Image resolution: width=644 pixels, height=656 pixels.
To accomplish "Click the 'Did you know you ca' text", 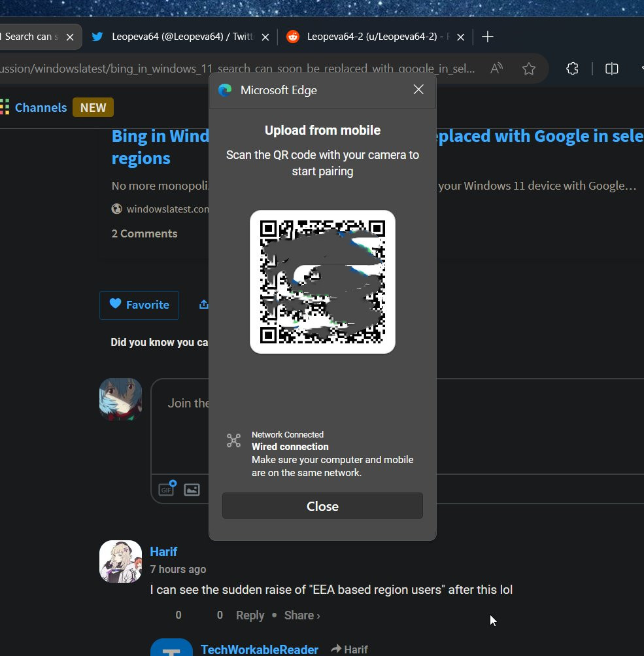I will 160,342.
